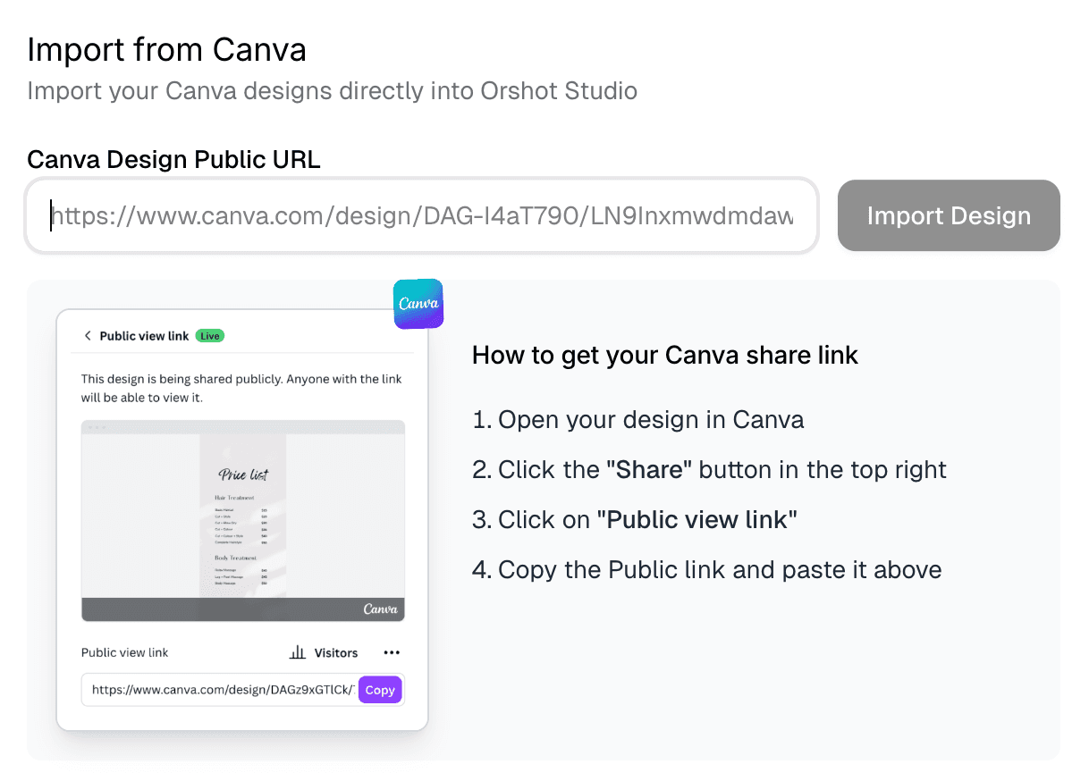The image size is (1089, 781).
Task: Open the options menu next to Visitors
Action: (x=391, y=652)
